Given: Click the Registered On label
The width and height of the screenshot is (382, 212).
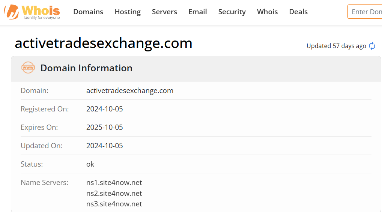Looking at the screenshot, I should (45, 109).
